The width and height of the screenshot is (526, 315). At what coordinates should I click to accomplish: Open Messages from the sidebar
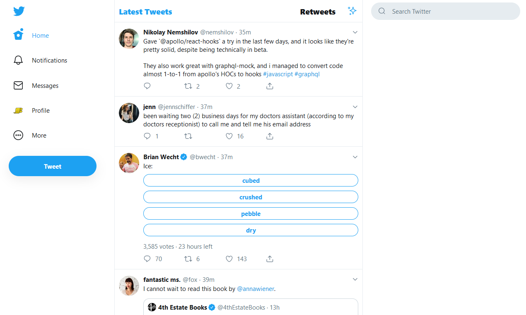coord(18,85)
